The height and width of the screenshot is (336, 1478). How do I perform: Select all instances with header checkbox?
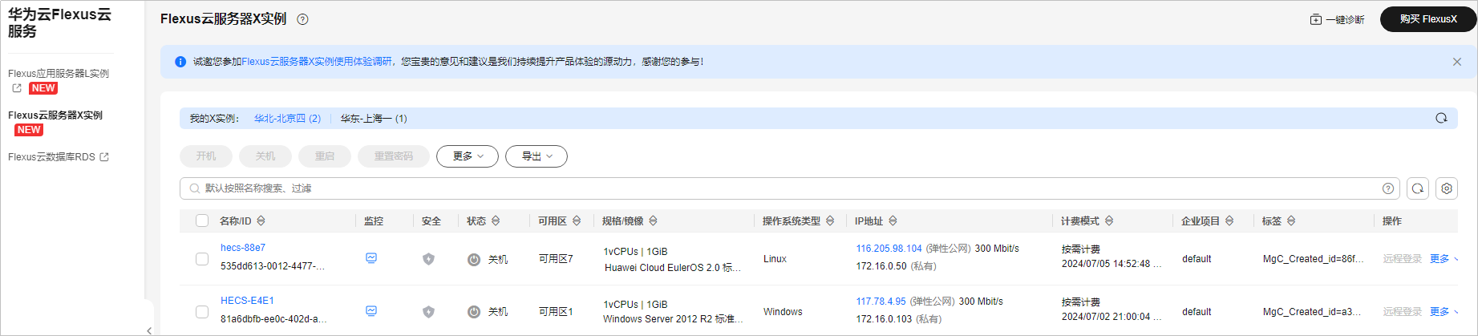(x=202, y=221)
